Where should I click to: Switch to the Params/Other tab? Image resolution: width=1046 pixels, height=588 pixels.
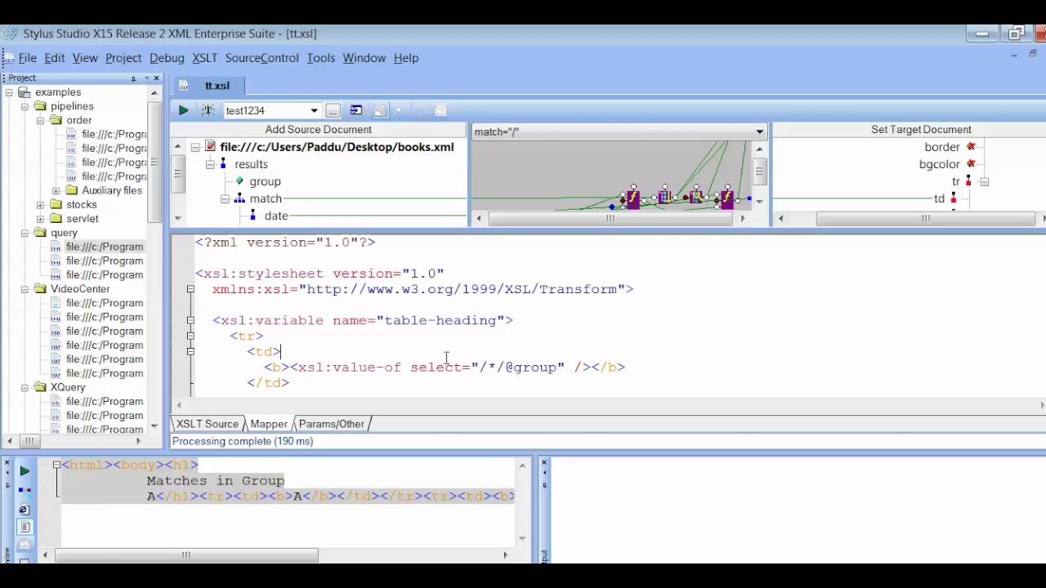(x=331, y=424)
